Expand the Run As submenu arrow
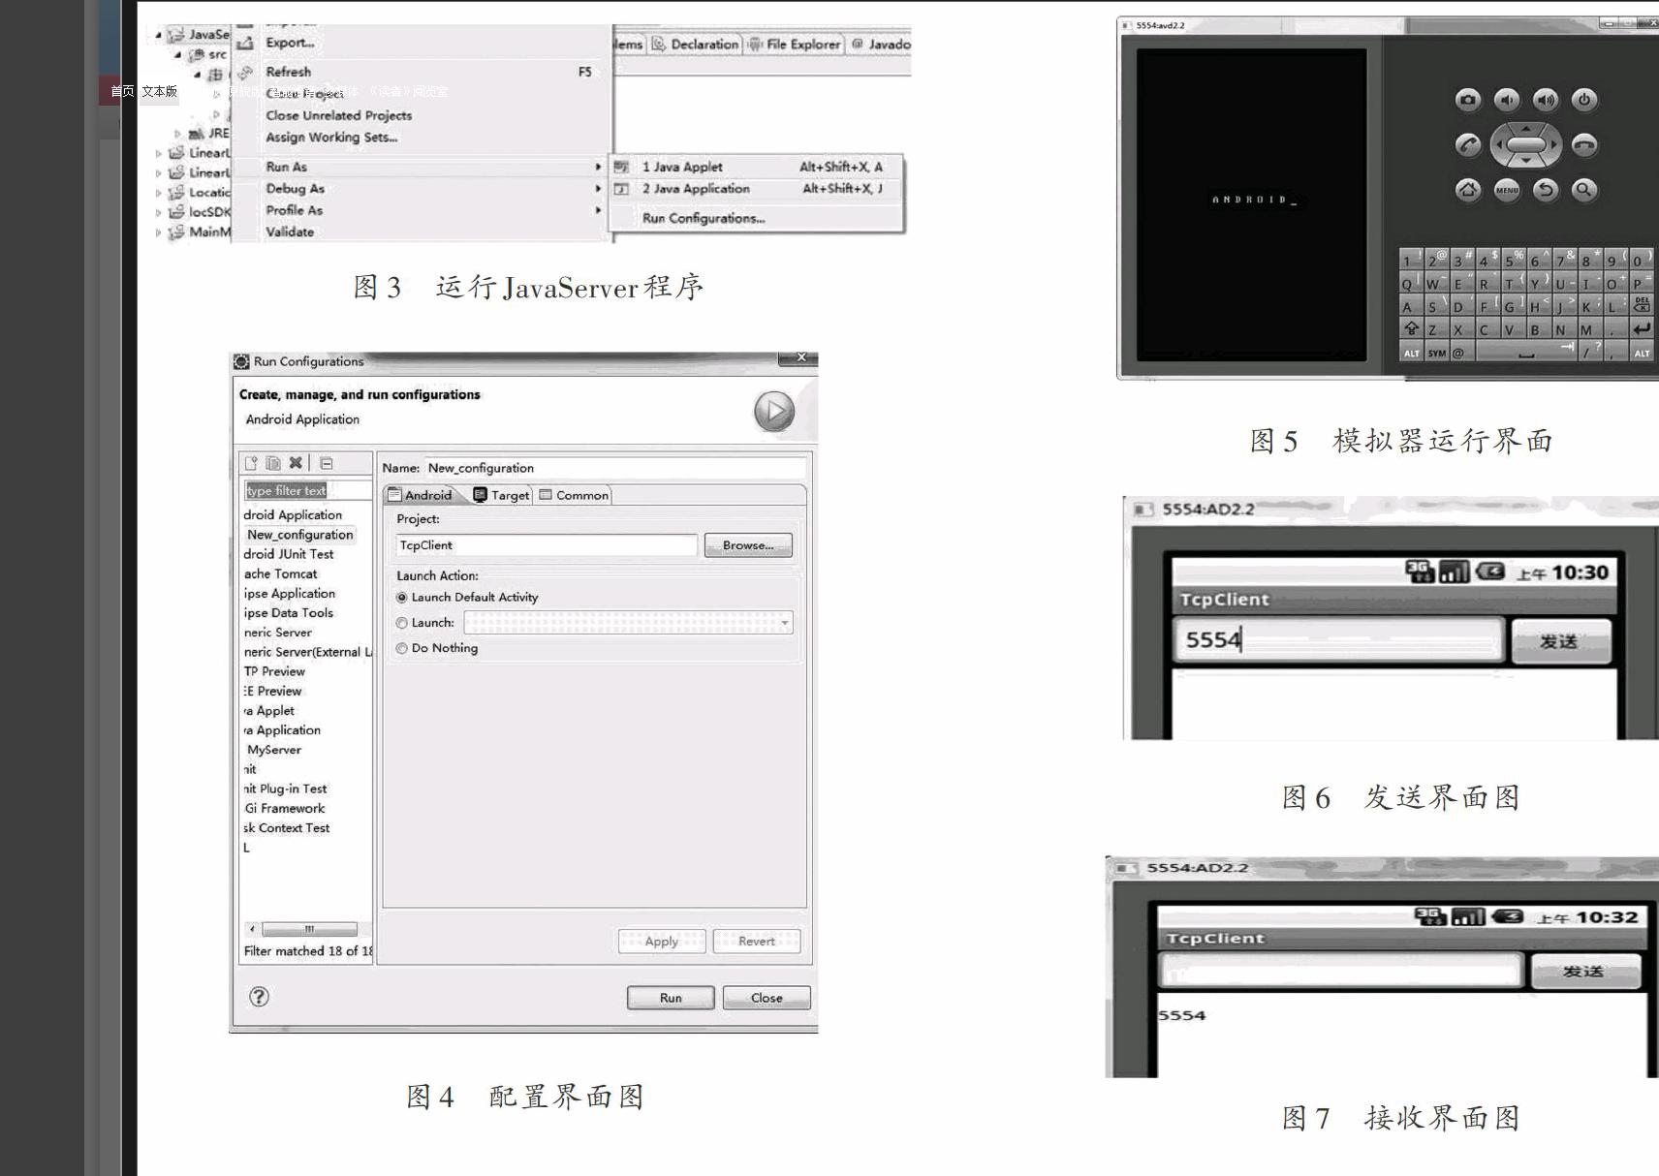Viewport: 1659px width, 1176px height. point(598,167)
